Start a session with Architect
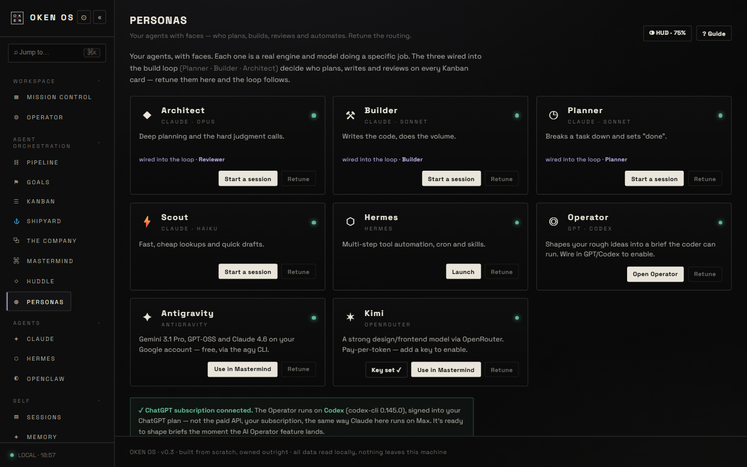 (248, 178)
